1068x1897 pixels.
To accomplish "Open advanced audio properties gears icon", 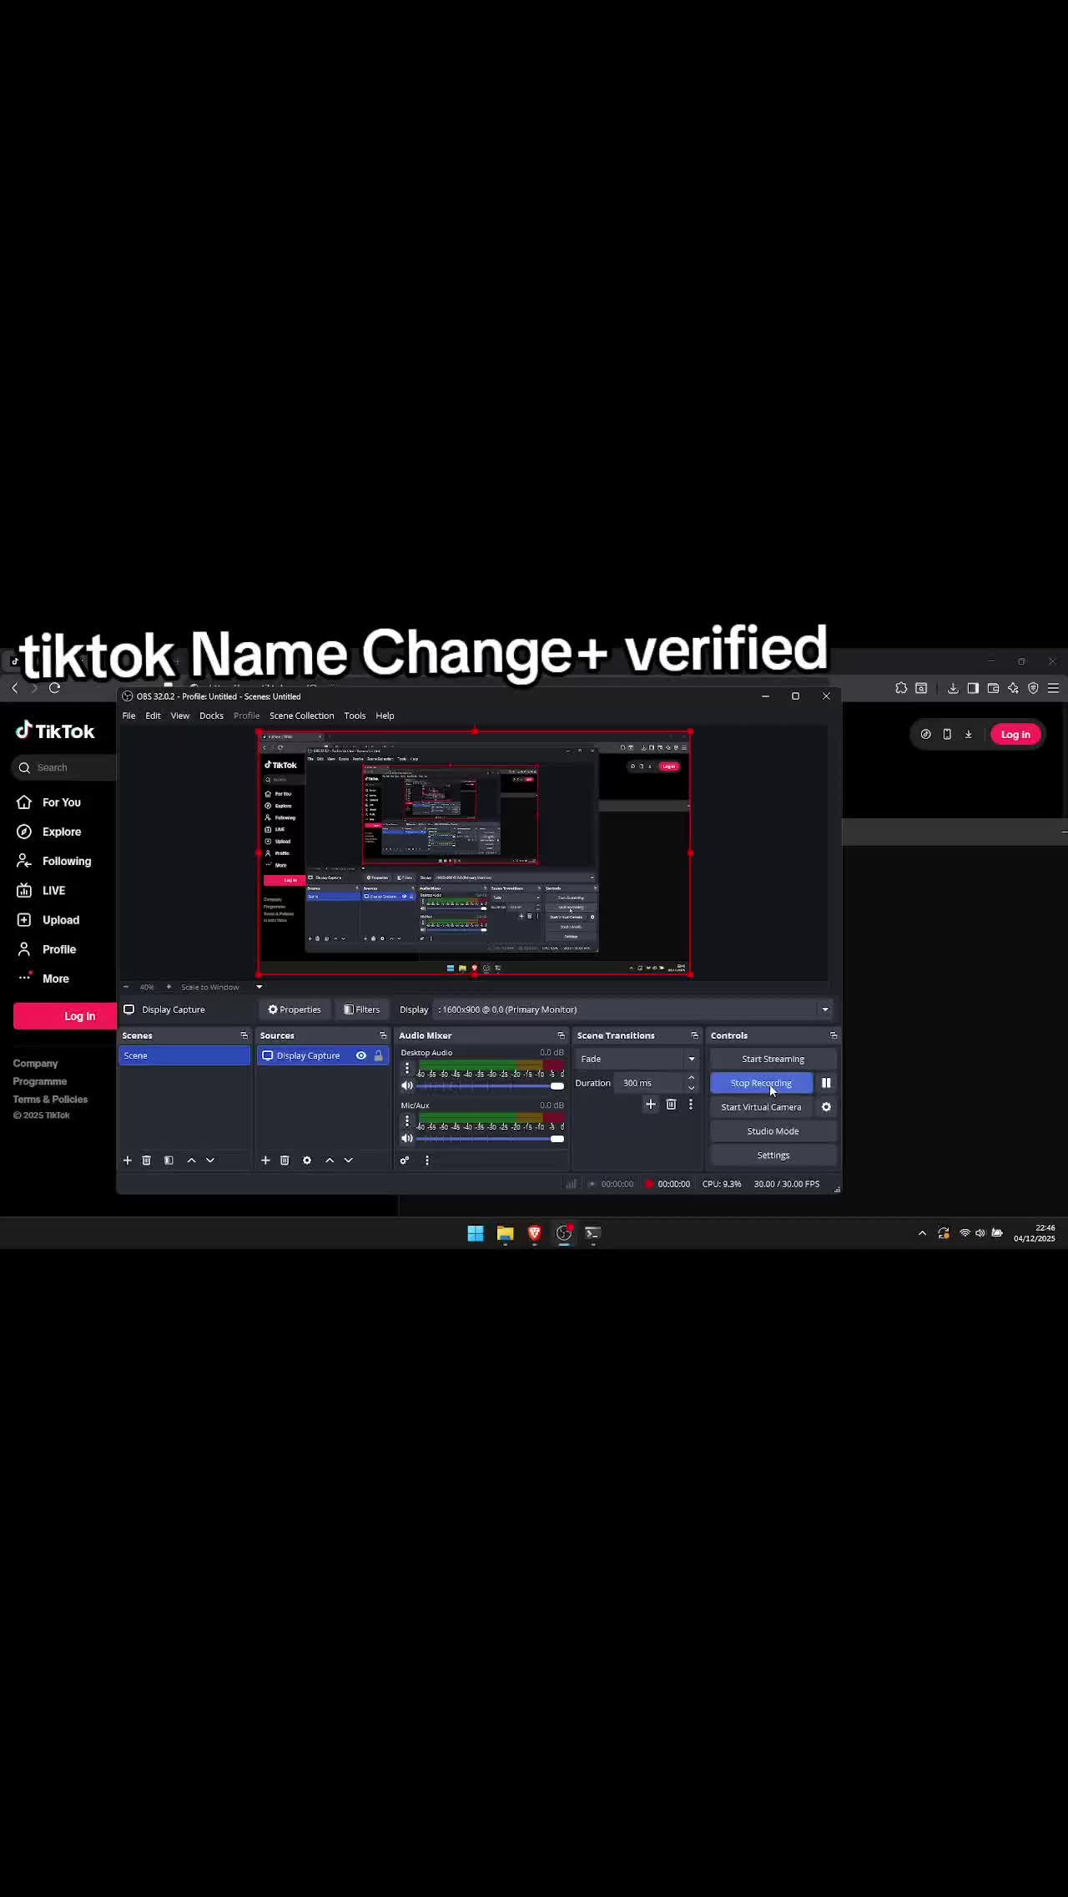I will point(405,1160).
